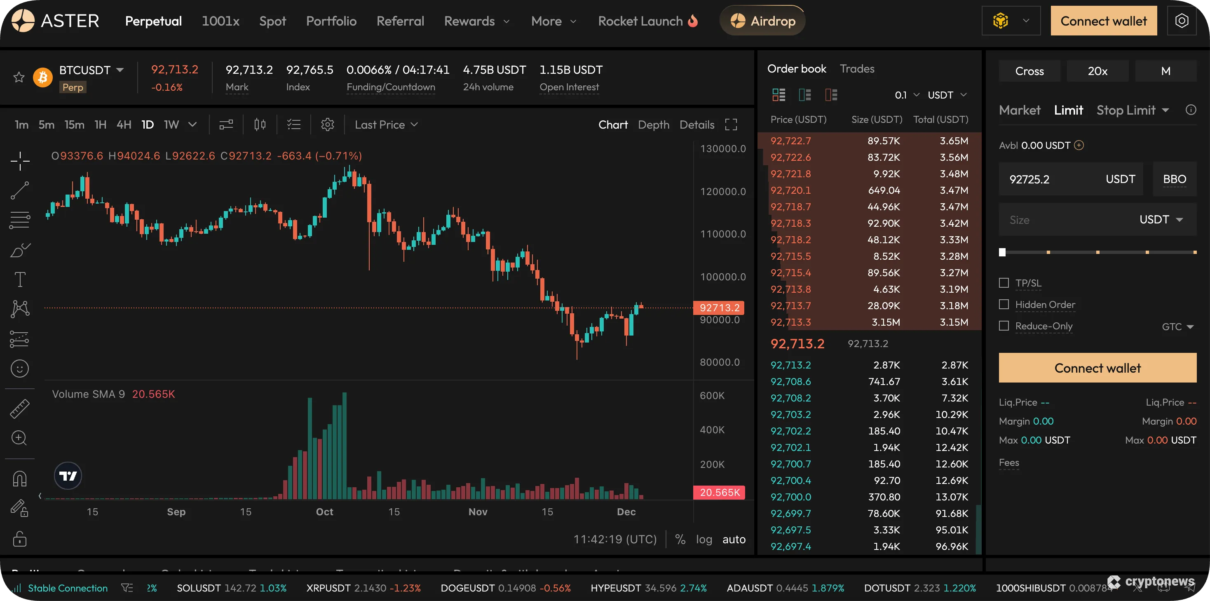Check the Hidden Order option
Screen dimensions: 1210x601
tap(1004, 304)
